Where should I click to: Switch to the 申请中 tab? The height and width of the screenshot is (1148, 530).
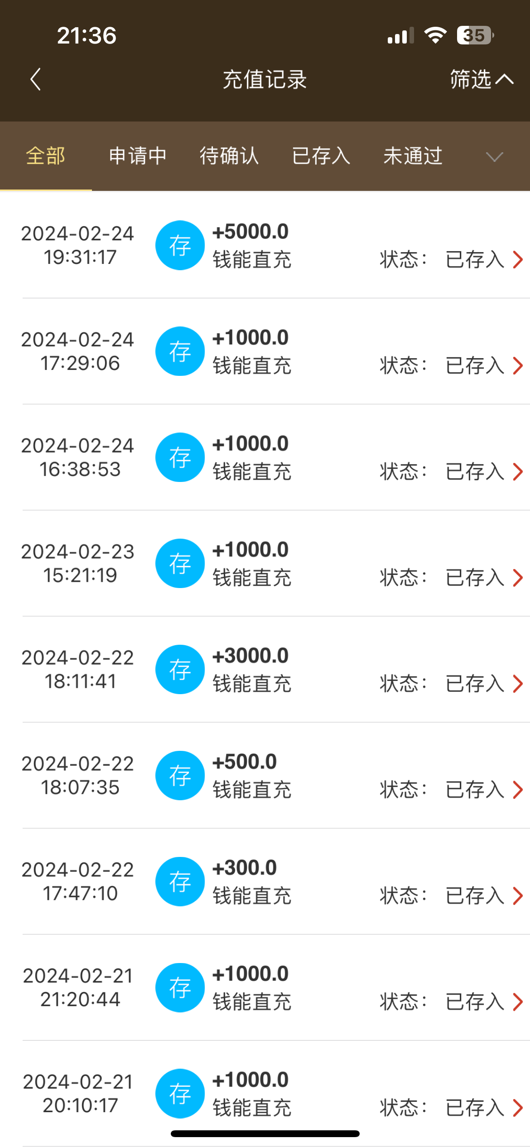[x=138, y=156]
